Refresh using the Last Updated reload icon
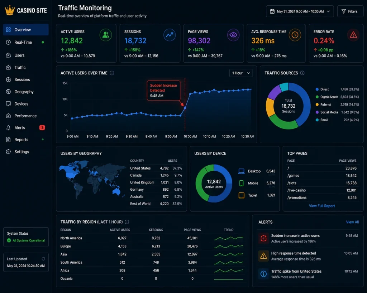Image resolution: width=367 pixels, height=293 pixels. [x=43, y=259]
